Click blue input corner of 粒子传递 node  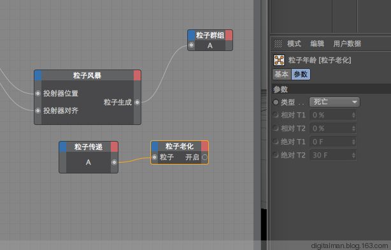pyautogui.click(x=63, y=147)
